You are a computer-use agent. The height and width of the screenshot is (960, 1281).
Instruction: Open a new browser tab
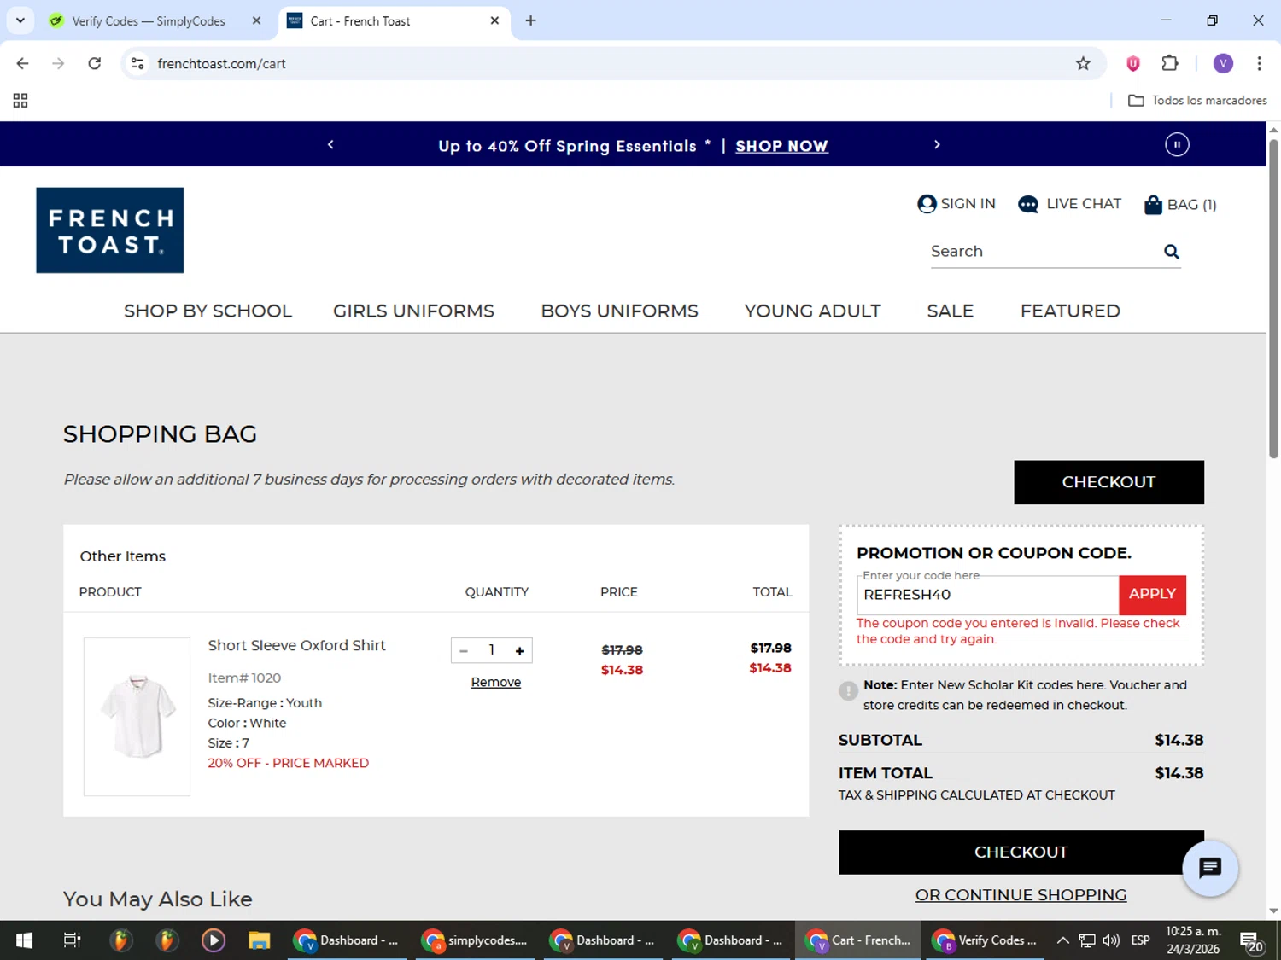(x=530, y=20)
